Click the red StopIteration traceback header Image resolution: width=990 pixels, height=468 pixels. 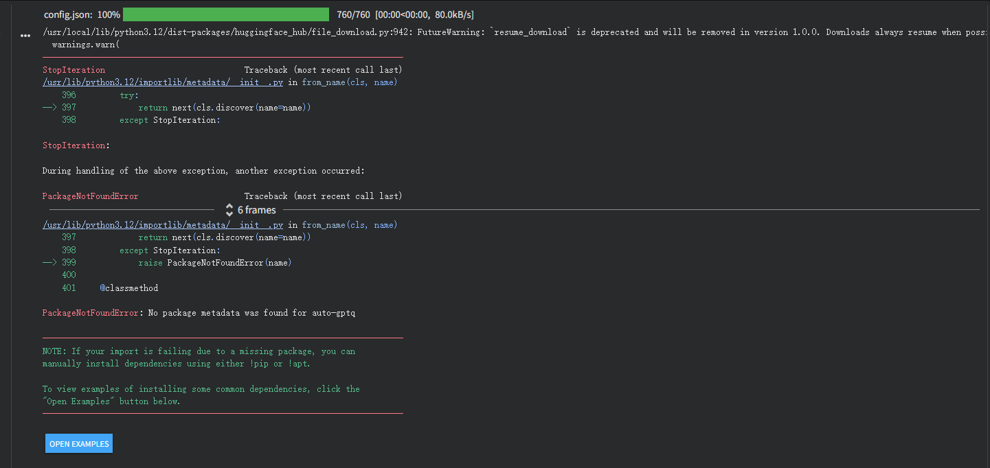[x=74, y=70]
